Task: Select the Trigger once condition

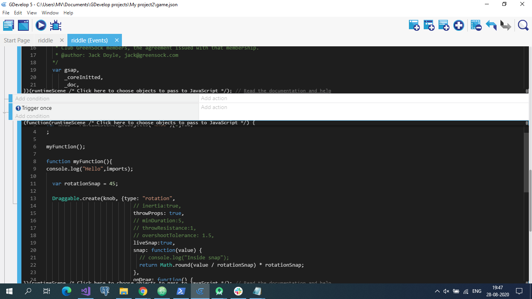Action: [x=33, y=108]
